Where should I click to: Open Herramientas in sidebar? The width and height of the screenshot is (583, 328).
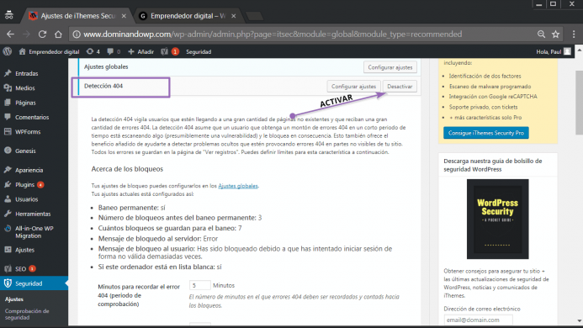pyautogui.click(x=34, y=214)
